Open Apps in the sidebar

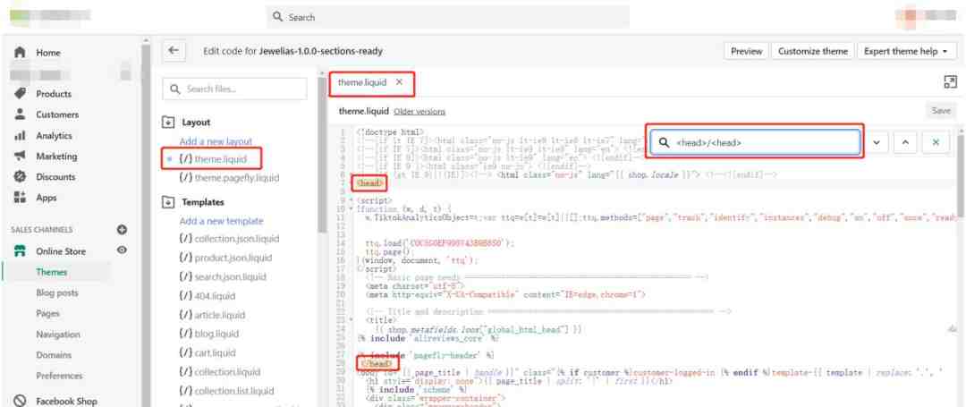(47, 198)
